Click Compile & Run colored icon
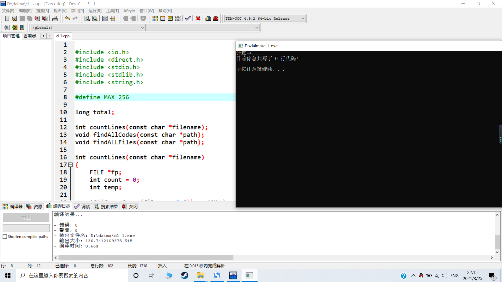This screenshot has height=282, width=502. click(x=170, y=18)
